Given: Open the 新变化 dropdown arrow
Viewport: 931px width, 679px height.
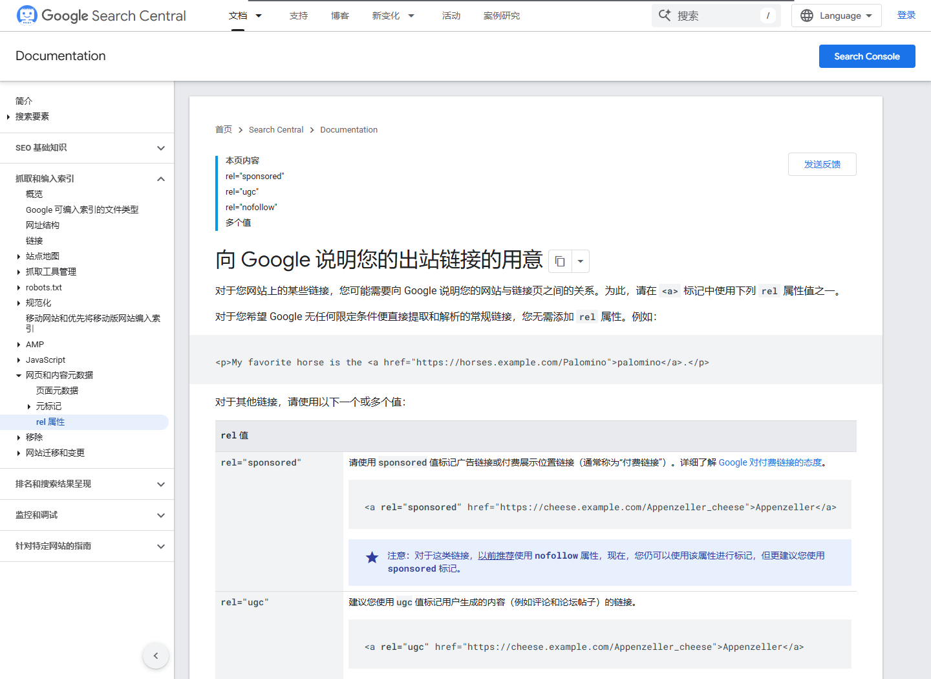Looking at the screenshot, I should click(411, 16).
